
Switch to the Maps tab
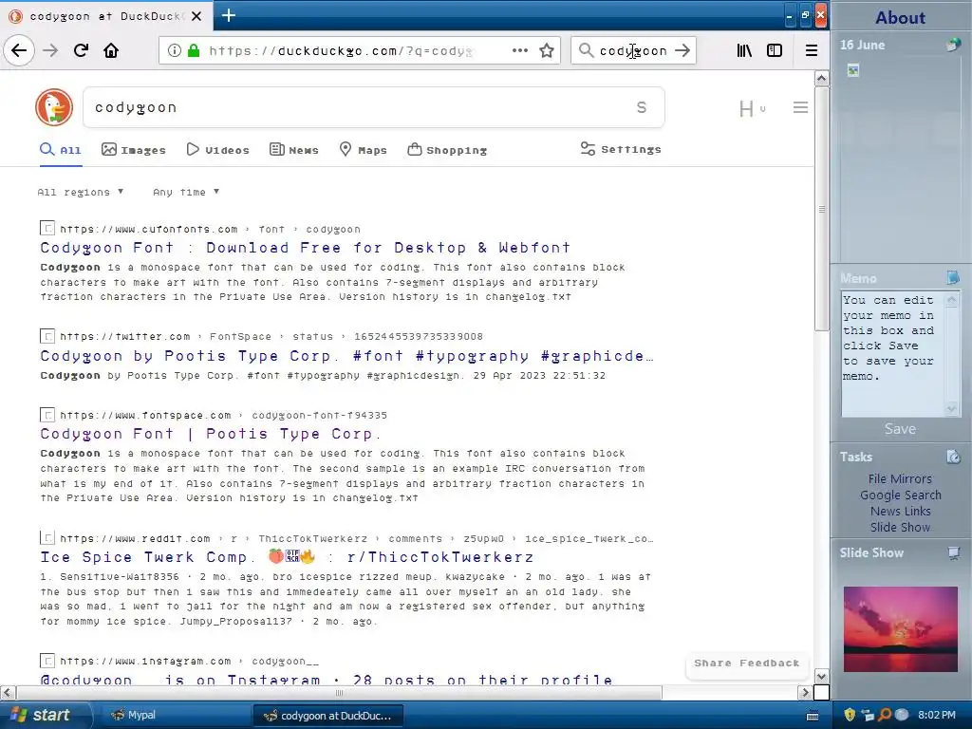point(364,149)
